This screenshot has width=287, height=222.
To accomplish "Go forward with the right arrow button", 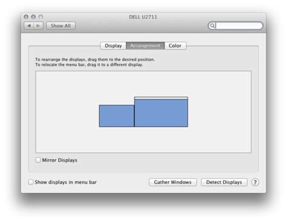I will [x=38, y=26].
